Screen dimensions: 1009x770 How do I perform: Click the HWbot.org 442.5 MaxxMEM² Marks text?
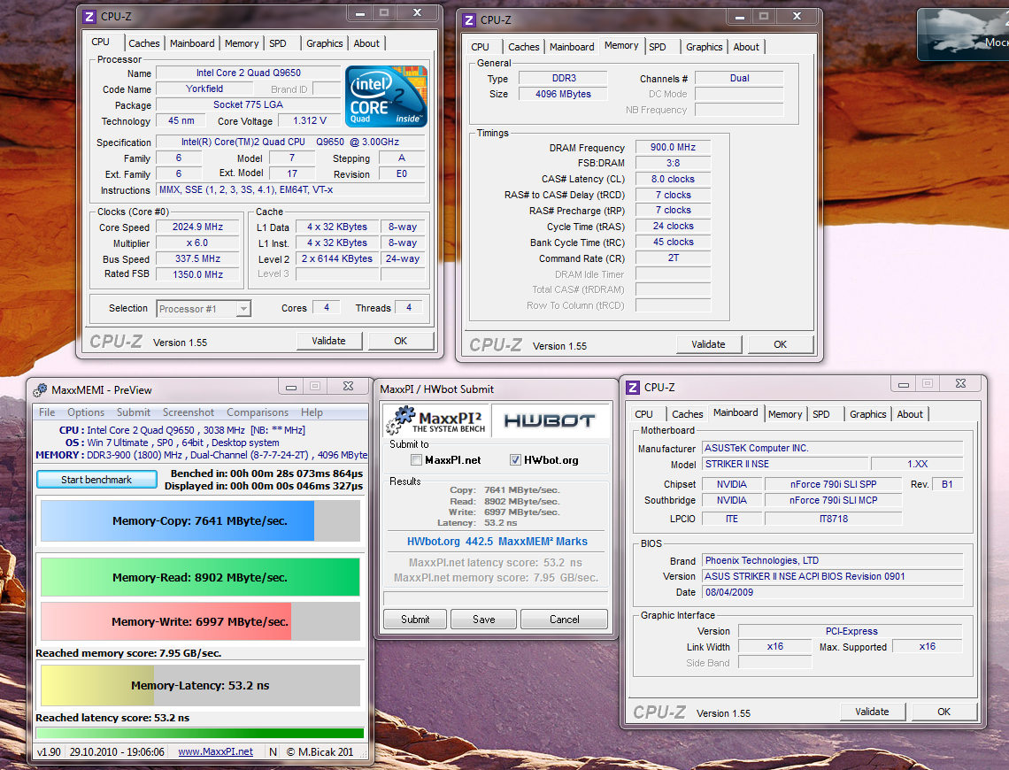(497, 542)
